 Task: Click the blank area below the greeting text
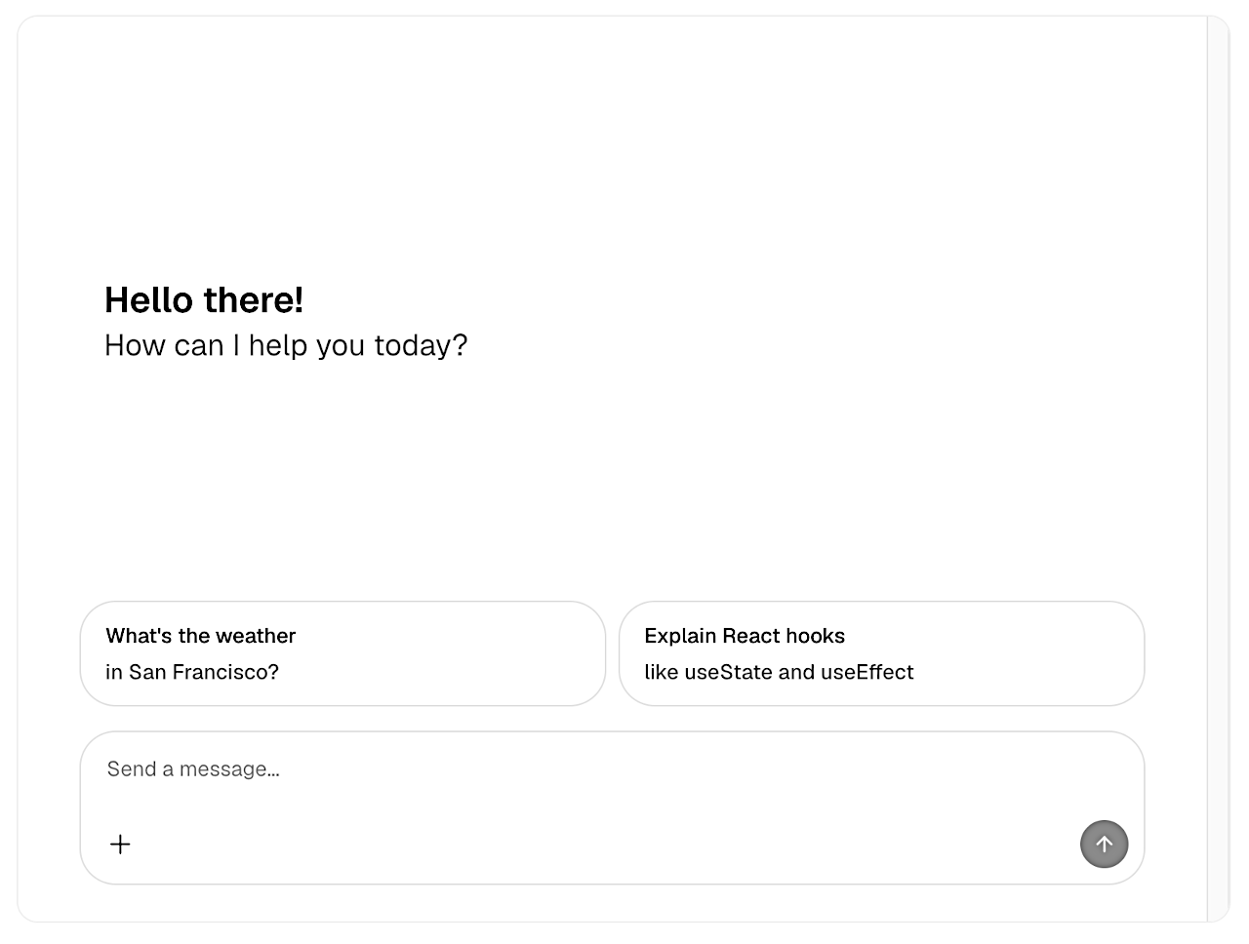[x=605, y=468]
